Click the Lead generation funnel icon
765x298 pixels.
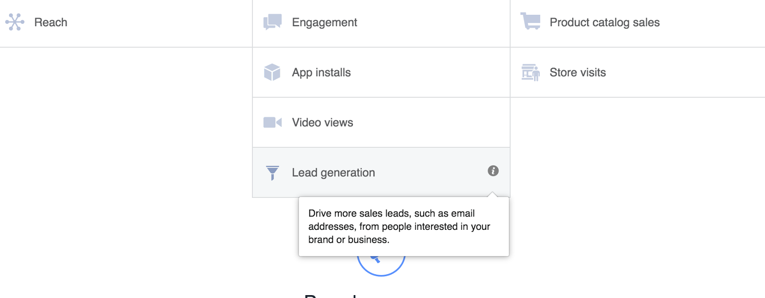(x=273, y=173)
